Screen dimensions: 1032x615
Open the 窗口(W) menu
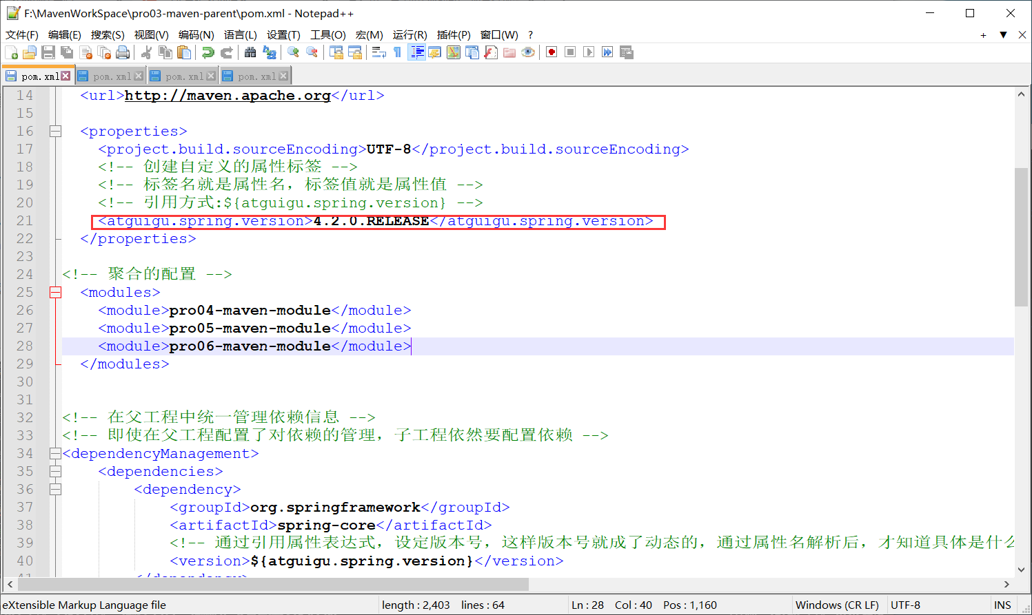[499, 34]
